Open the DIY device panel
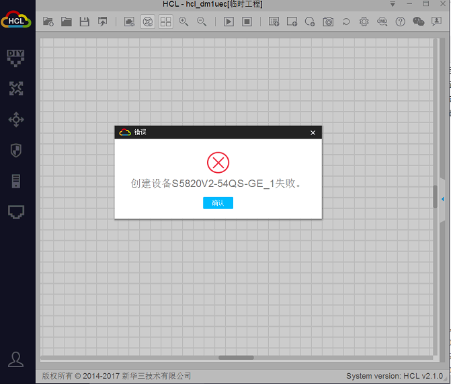This screenshot has height=384, width=451. 16,58
